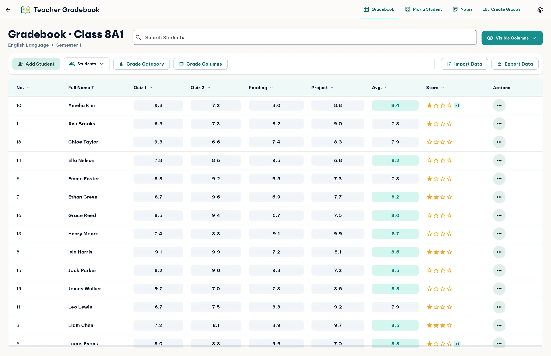Click the Add Student button

pos(36,64)
